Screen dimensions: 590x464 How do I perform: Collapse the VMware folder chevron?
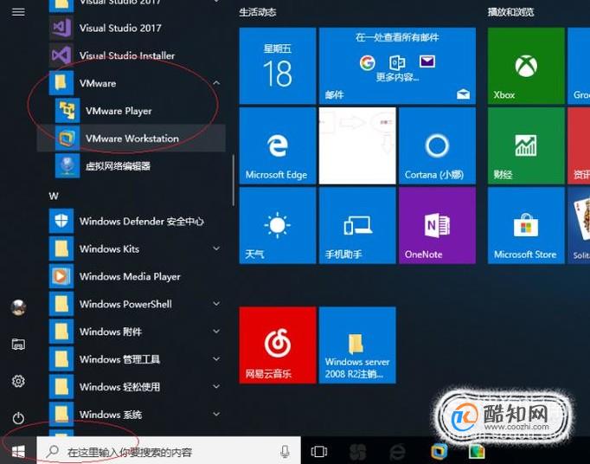(216, 83)
